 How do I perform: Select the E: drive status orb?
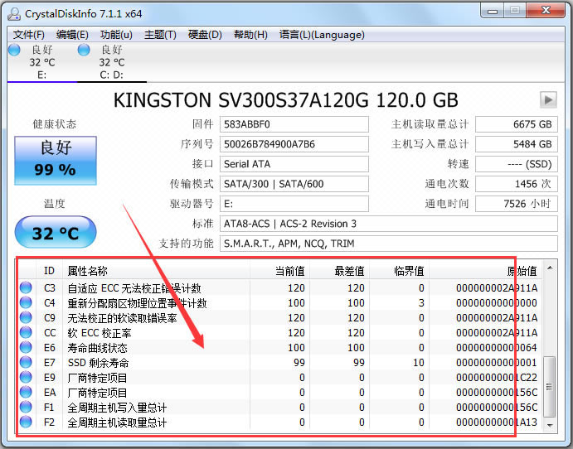coord(14,51)
